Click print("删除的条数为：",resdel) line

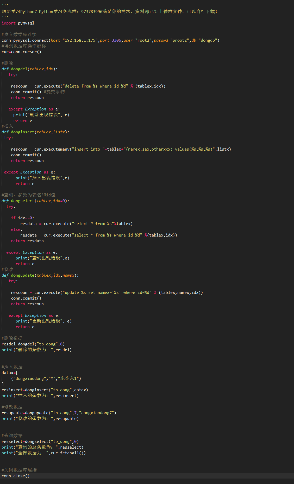tap(37, 350)
